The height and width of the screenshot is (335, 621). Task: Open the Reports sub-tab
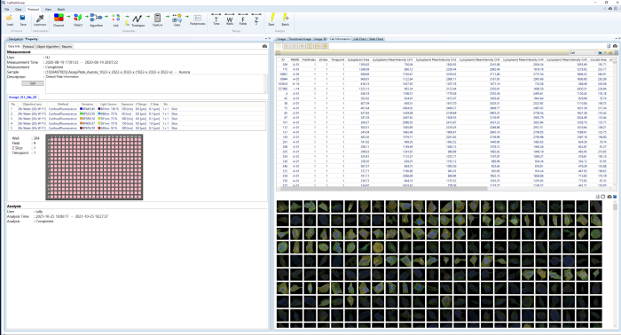click(x=67, y=46)
